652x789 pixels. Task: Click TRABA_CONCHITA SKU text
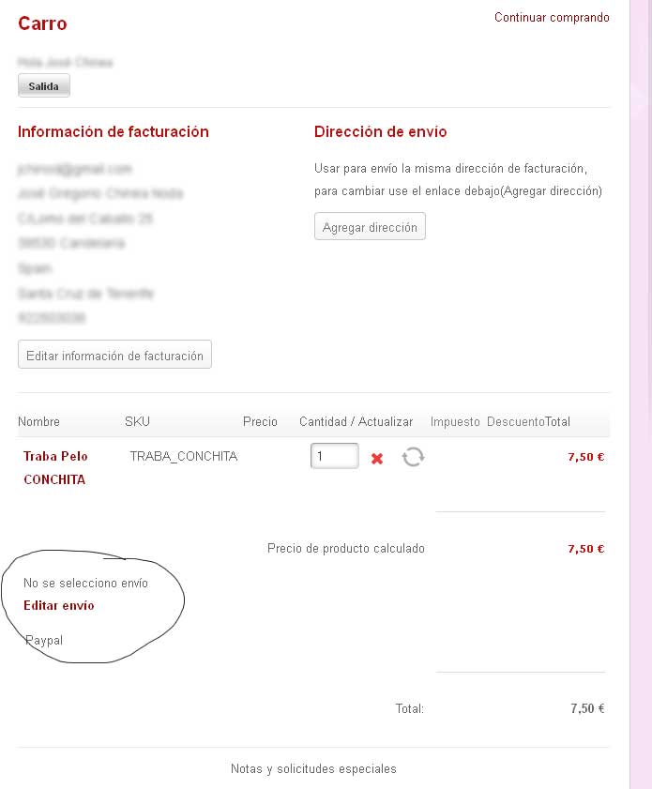pos(184,456)
